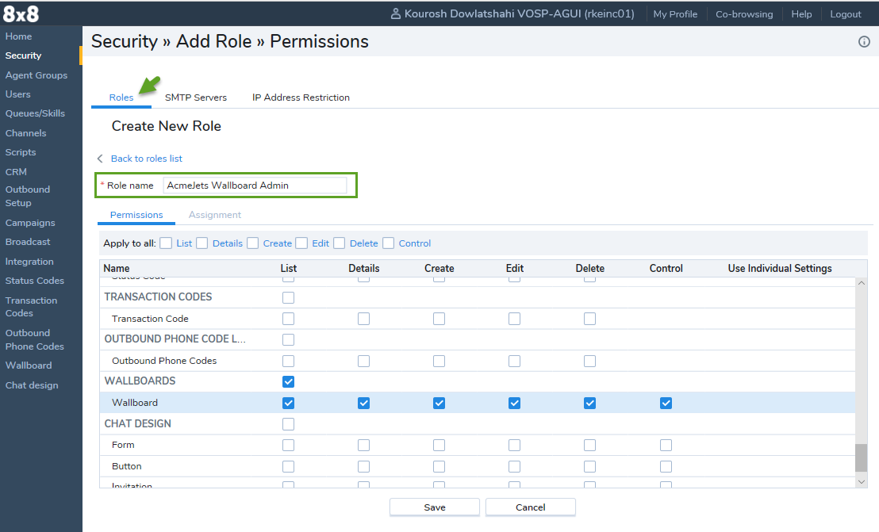Open Wallboard in sidebar
This screenshot has width=879, height=532.
tap(28, 366)
